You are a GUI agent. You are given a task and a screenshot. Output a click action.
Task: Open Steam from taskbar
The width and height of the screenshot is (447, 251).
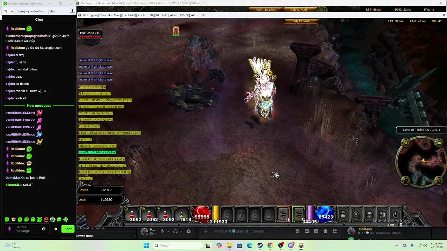click(260, 245)
